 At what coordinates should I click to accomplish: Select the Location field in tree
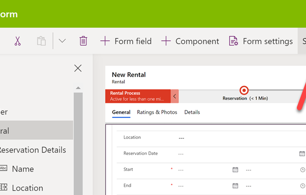click(28, 188)
